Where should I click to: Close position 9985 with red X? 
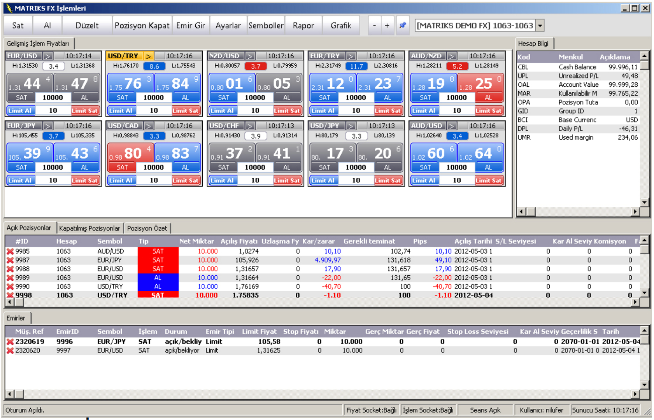tap(10, 252)
